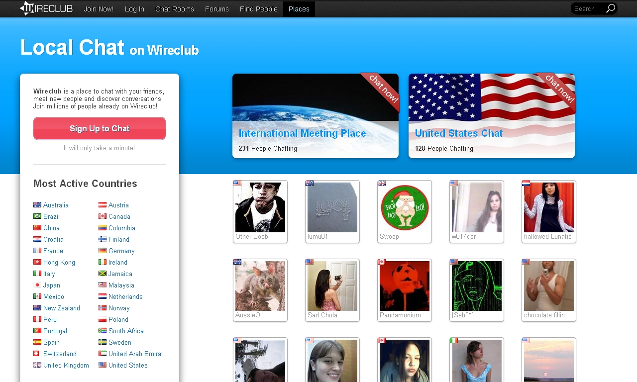Viewport: 637px width, 382px height.
Task: Click the Jamaica flag icon
Action: 104,274
